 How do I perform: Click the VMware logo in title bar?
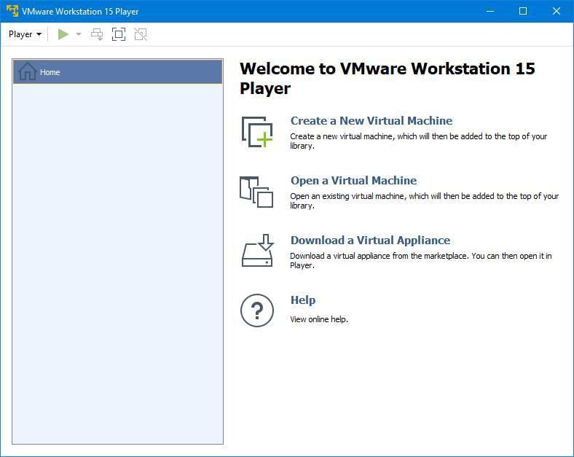point(12,11)
